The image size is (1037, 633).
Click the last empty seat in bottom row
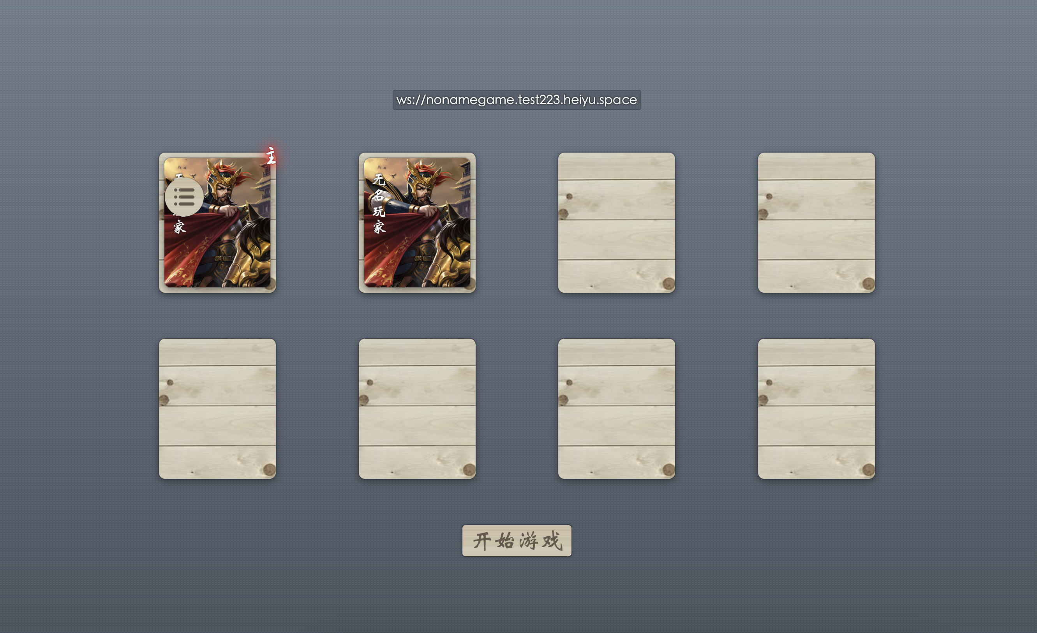tap(816, 408)
